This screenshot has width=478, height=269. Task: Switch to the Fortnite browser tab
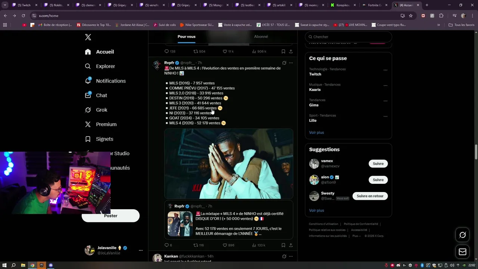(x=375, y=5)
